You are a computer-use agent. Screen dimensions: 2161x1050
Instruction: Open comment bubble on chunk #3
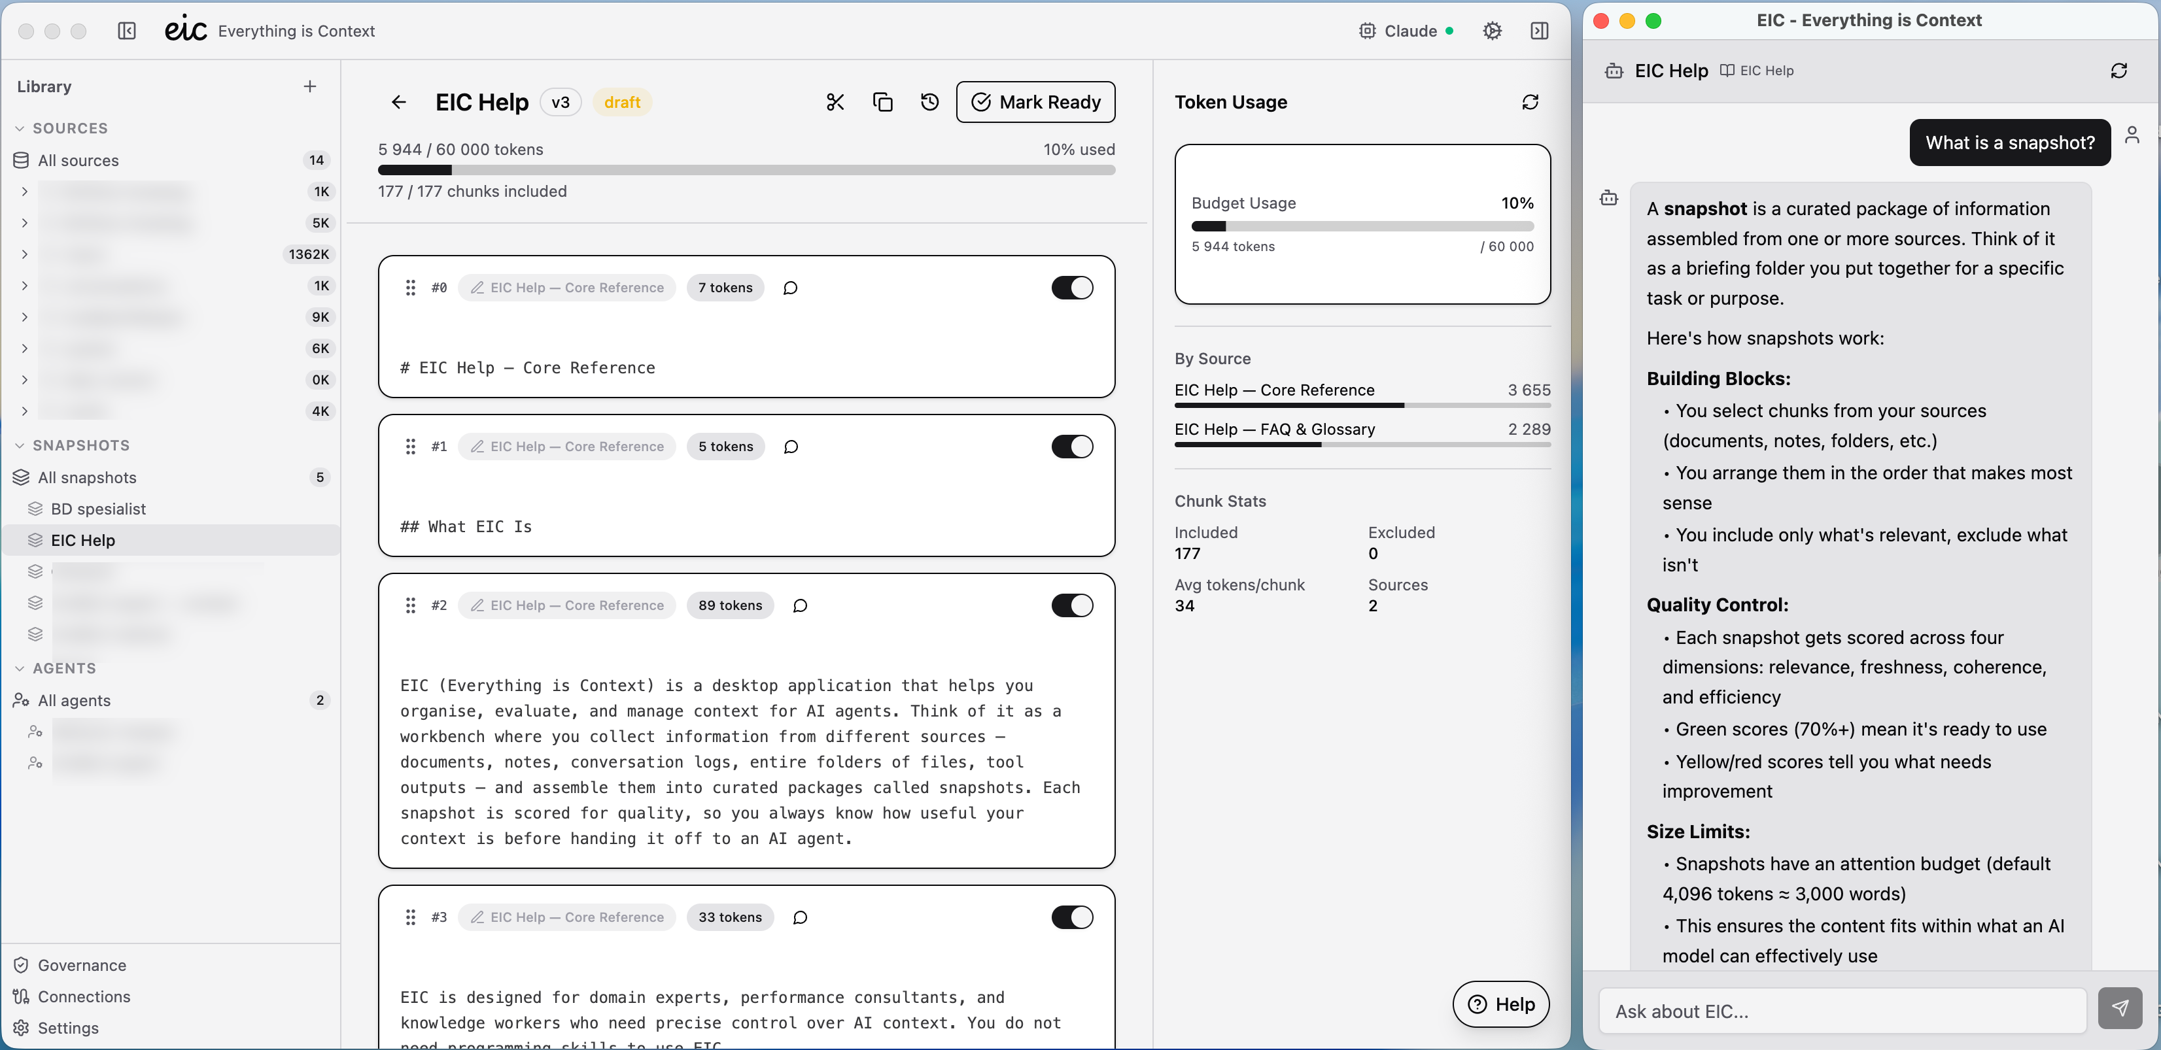[x=801, y=917]
